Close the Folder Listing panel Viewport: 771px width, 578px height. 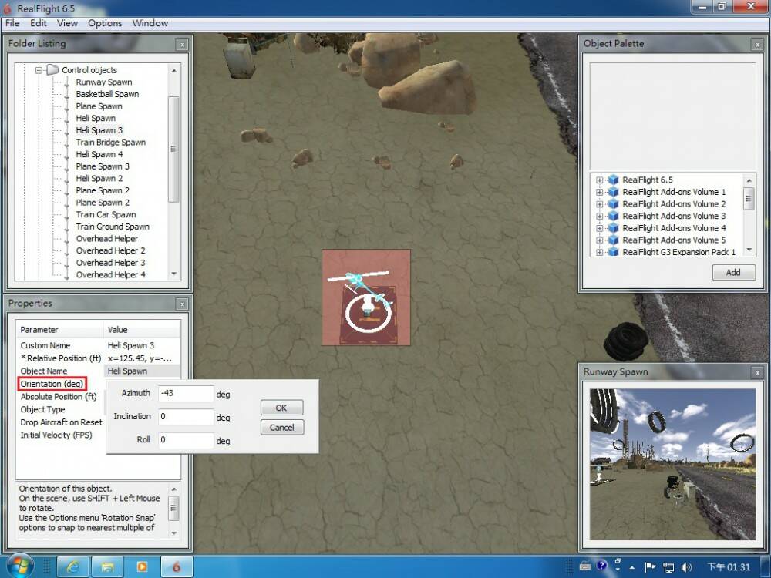[x=183, y=44]
